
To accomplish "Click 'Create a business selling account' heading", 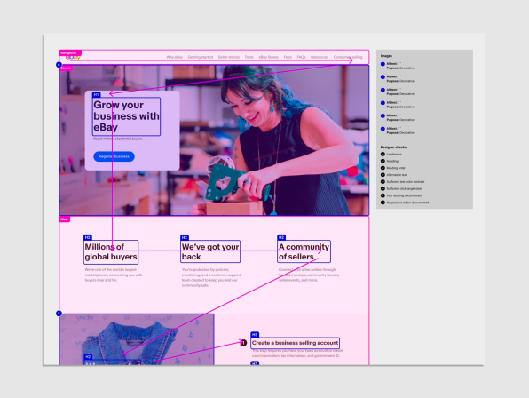I will 295,343.
